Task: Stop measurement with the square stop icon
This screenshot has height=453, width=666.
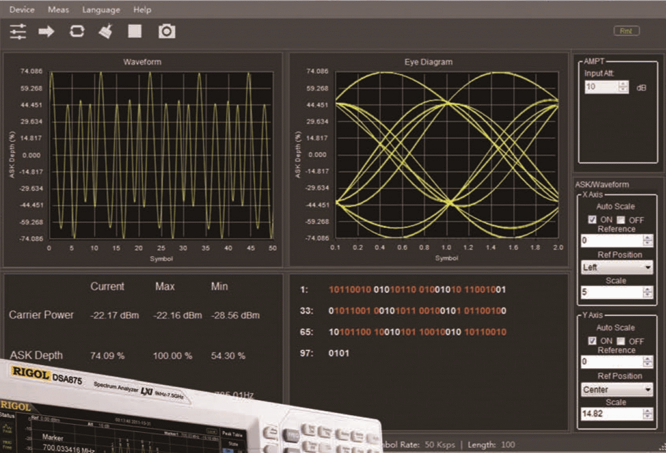Action: [135, 31]
